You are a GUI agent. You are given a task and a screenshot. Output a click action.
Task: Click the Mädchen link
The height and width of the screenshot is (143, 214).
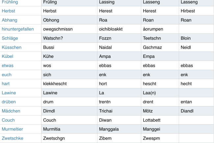click(x=11, y=111)
